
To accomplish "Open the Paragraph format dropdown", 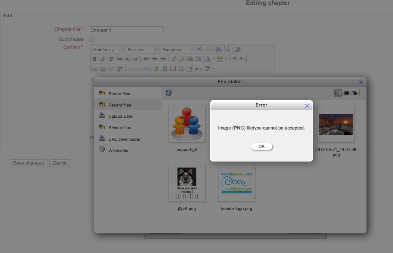I will pyautogui.click(x=177, y=49).
